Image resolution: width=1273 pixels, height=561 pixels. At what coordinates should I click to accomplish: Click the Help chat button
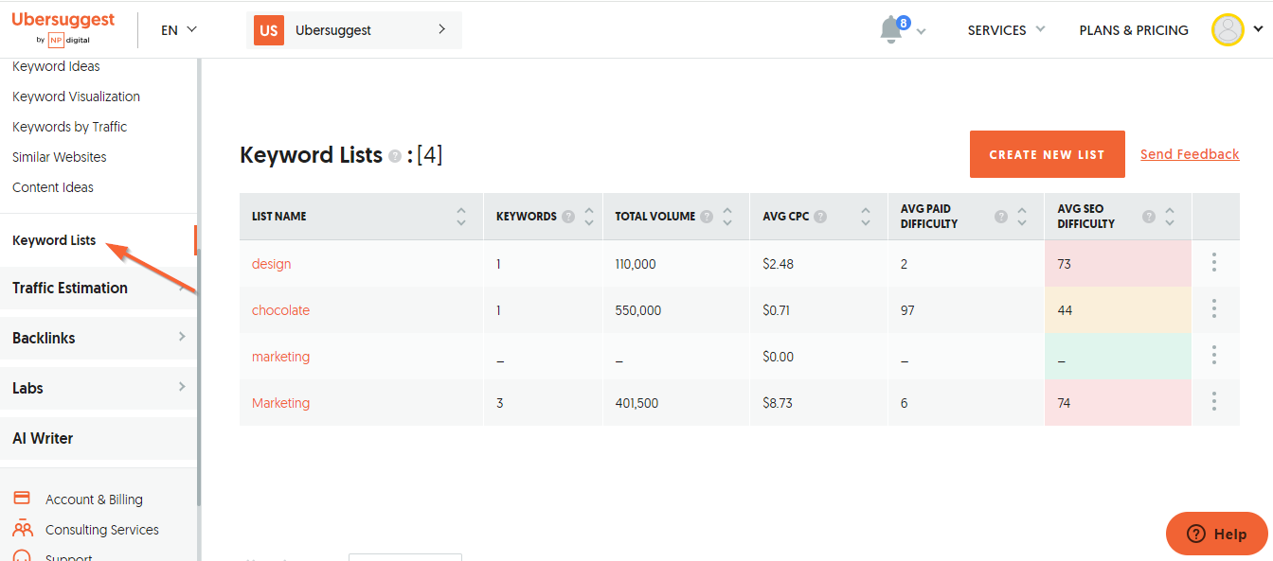[x=1216, y=534]
